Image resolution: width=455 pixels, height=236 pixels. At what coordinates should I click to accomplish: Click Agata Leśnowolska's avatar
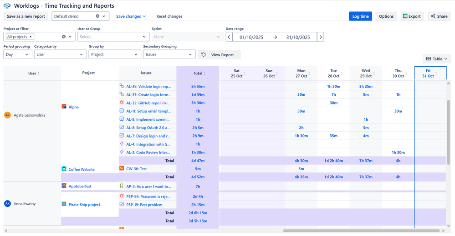click(7, 115)
